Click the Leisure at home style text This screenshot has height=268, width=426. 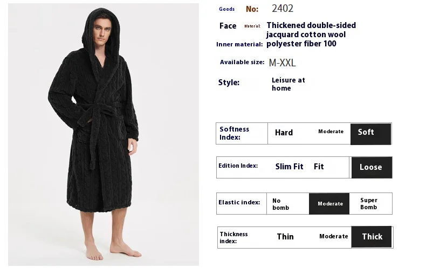[x=288, y=84]
